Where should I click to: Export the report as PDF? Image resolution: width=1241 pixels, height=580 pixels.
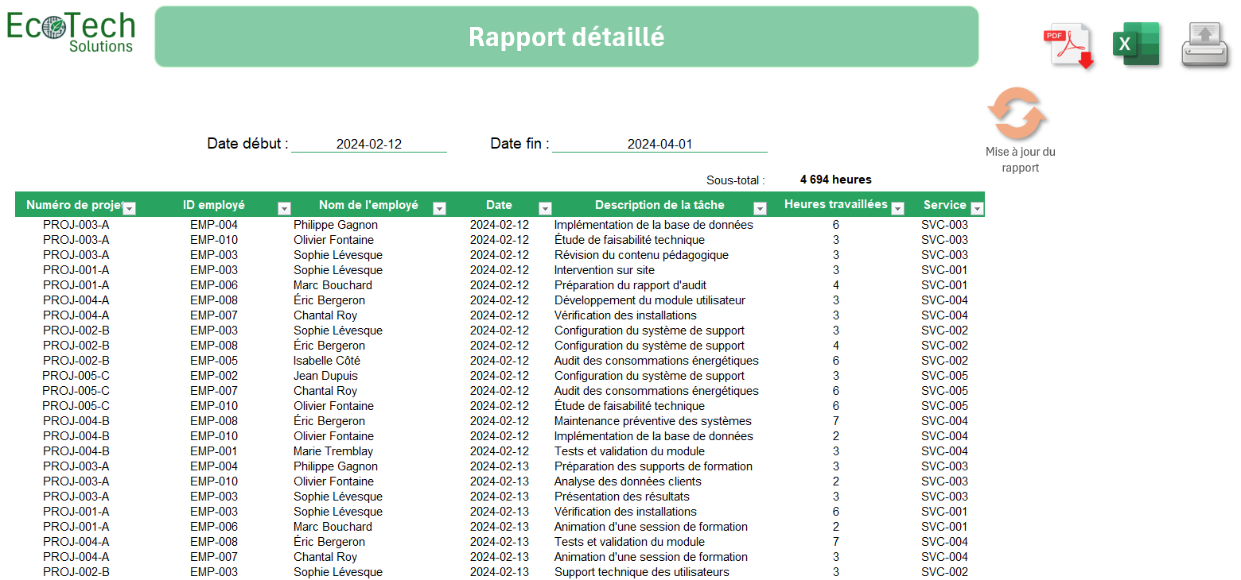point(1068,46)
